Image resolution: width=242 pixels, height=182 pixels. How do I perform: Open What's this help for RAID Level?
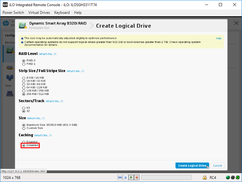point(47,54)
